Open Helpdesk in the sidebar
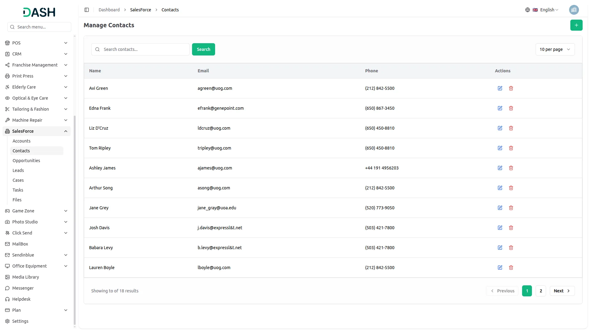 pyautogui.click(x=37, y=299)
